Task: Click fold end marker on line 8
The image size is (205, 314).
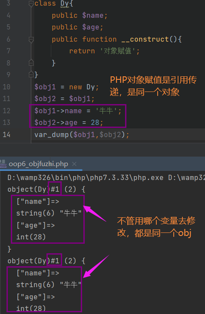Action: tap(31, 63)
